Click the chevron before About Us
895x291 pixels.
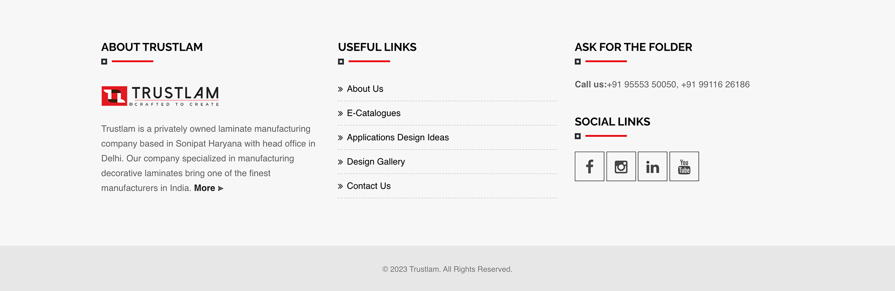[x=340, y=89]
